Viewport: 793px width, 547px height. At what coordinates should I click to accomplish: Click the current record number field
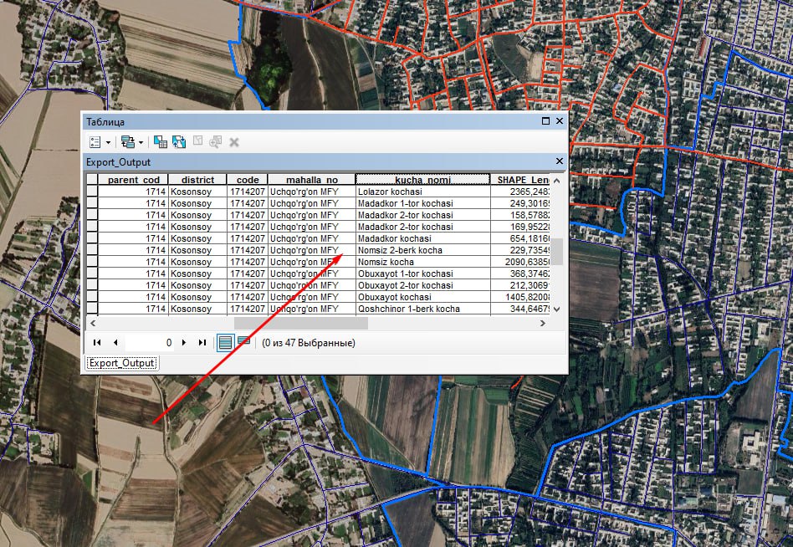pyautogui.click(x=151, y=342)
